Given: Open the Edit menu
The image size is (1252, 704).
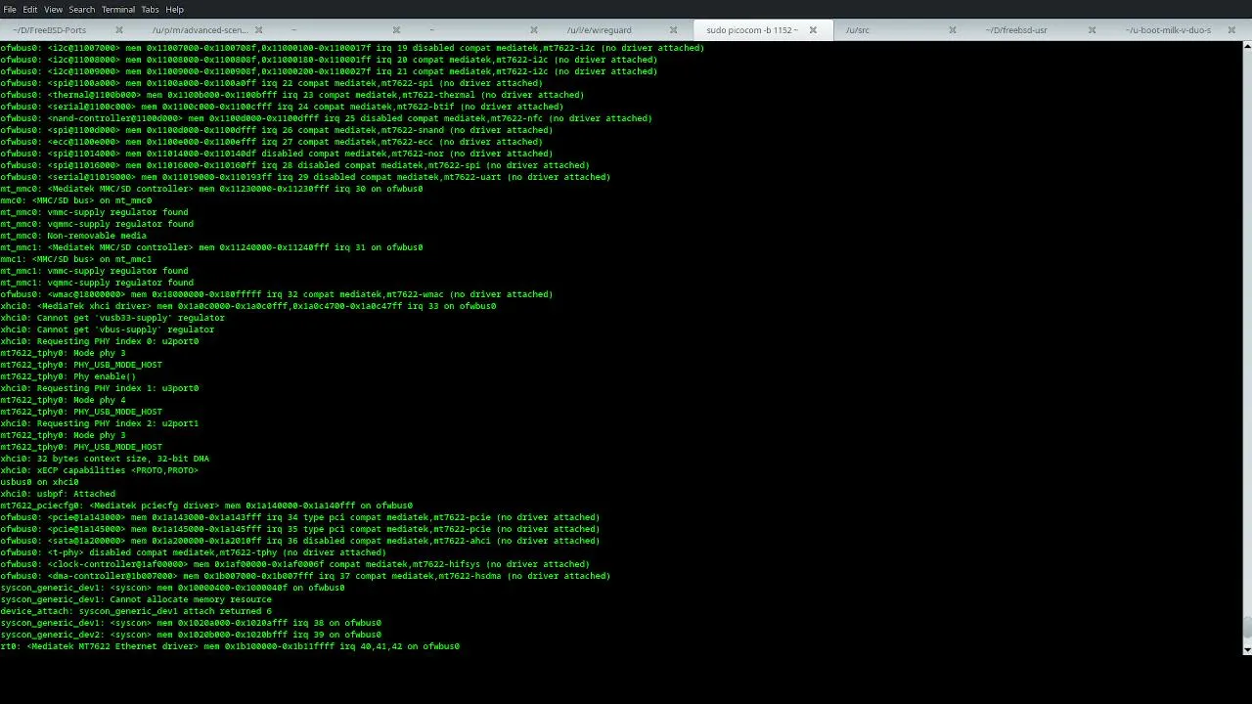Looking at the screenshot, I should pos(30,9).
